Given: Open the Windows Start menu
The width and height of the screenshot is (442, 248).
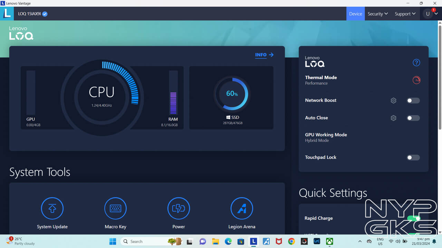Looking at the screenshot, I should tap(113, 241).
